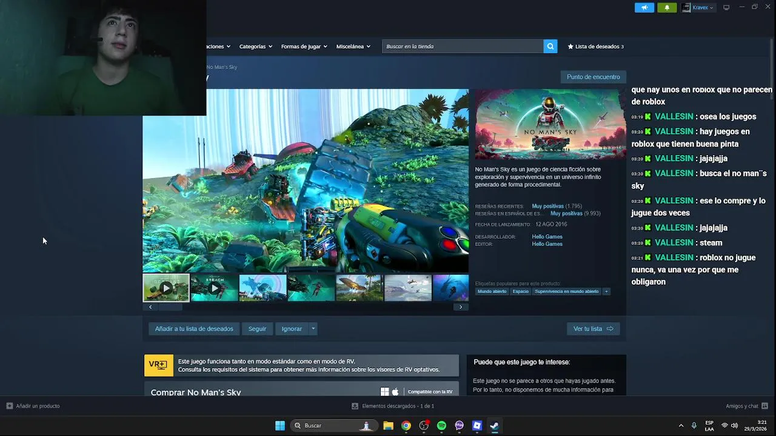This screenshot has height=436, width=776.
Task: Click VALLESIN message 'osea los juegos'
Action: tap(694, 117)
